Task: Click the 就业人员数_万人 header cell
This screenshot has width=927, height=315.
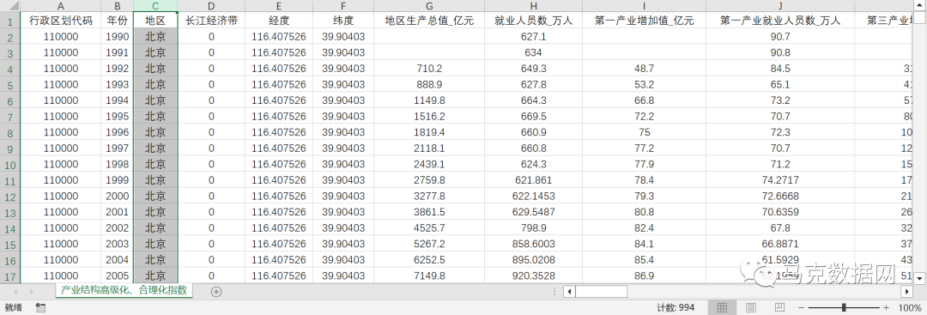Action: click(533, 21)
